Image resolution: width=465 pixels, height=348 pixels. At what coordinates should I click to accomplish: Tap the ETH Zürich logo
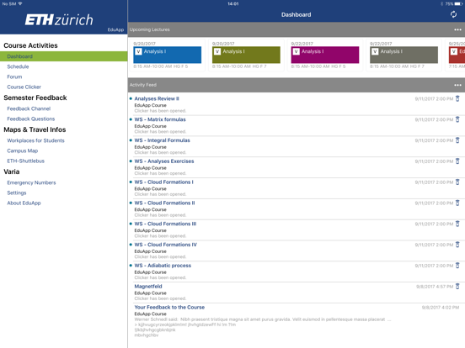coord(59,20)
